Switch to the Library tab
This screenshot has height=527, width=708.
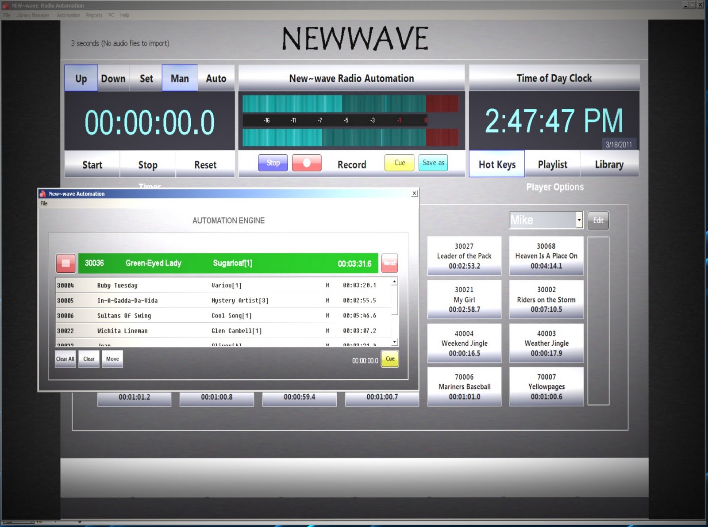(x=609, y=164)
